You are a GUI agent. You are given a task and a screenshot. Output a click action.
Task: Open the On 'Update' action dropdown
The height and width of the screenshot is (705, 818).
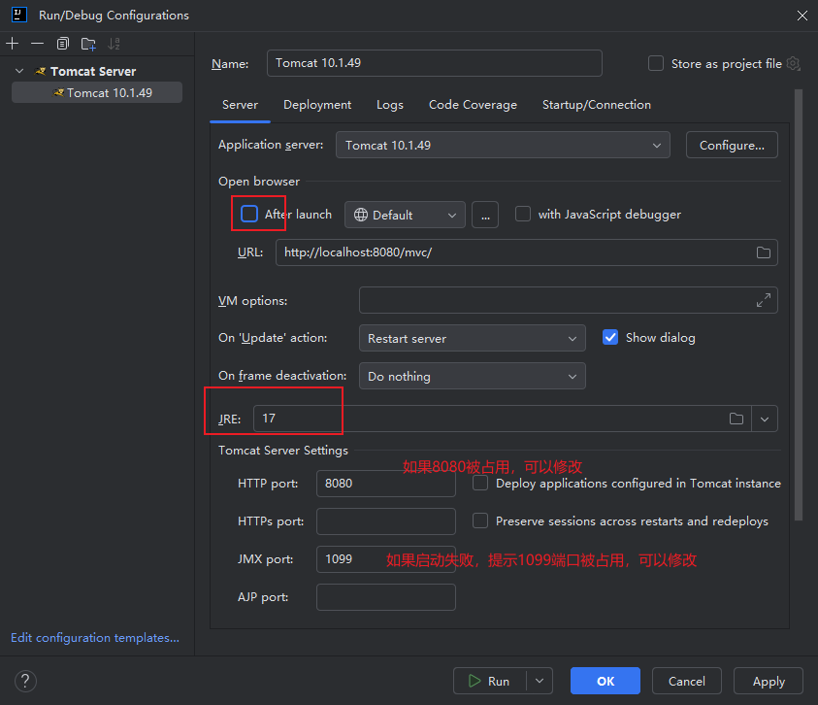[x=473, y=338]
